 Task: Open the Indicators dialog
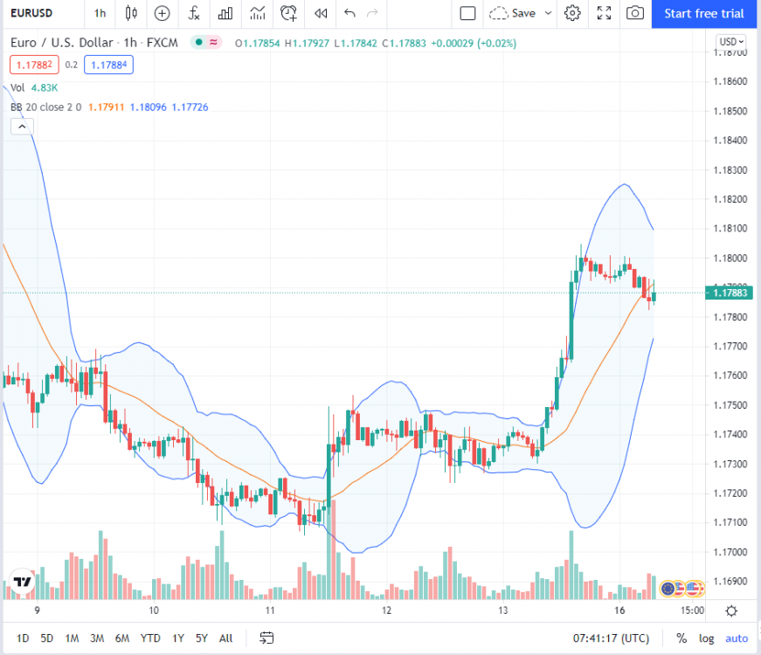(193, 14)
